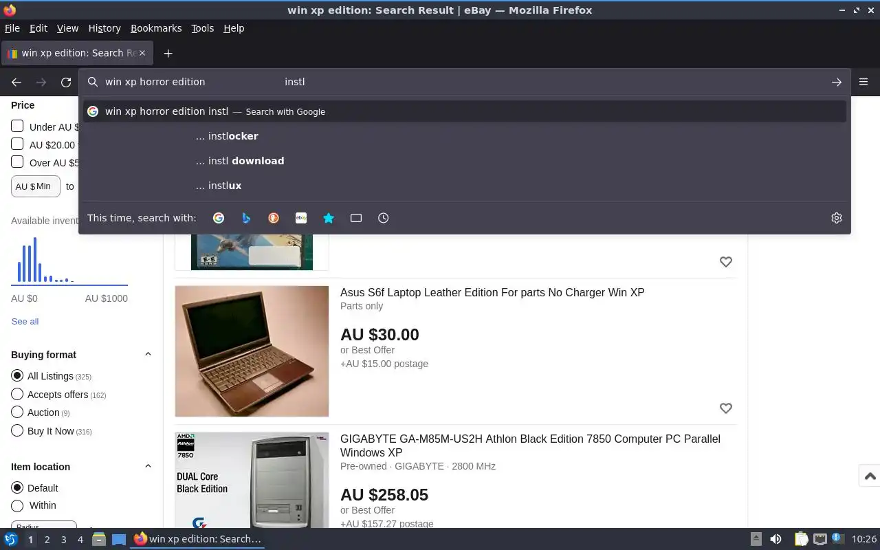This screenshot has width=880, height=550.
Task: Open the network tray icon
Action: pos(820,539)
